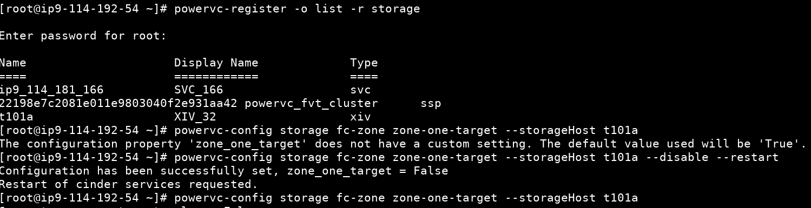Click display name powervc_fvt_cluster
811x208 pixels.
(311, 103)
